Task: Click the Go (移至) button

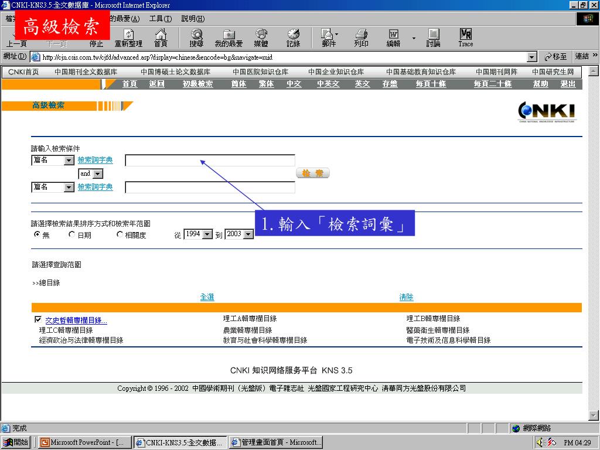Action: point(555,57)
